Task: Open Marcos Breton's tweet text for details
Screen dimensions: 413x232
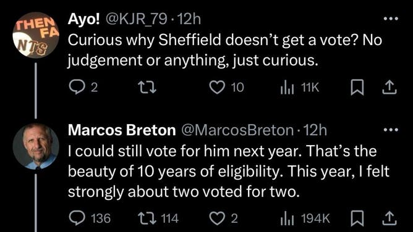Action: (228, 172)
